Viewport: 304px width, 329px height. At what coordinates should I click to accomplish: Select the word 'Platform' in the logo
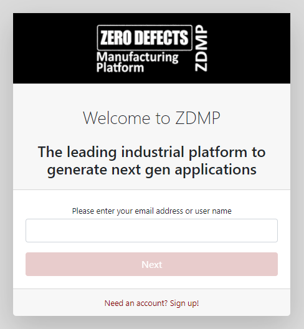coord(120,68)
